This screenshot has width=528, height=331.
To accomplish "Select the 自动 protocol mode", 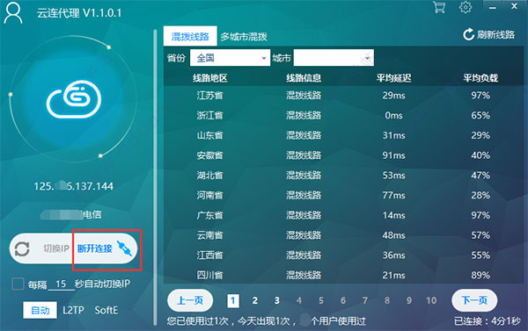I will tap(40, 310).
